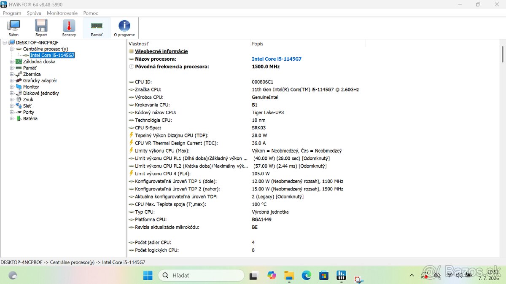Click the Task View icon on taskbar
Image resolution: width=506 pixels, height=284 pixels.
pos(254,276)
